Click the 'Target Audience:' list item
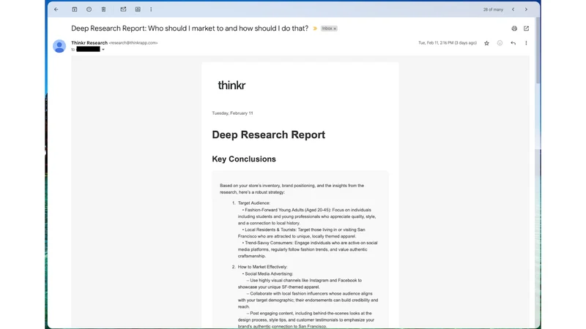Image resolution: width=586 pixels, height=329 pixels. pos(253,203)
